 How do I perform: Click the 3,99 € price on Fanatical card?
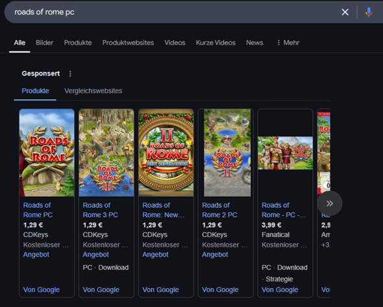(271, 225)
